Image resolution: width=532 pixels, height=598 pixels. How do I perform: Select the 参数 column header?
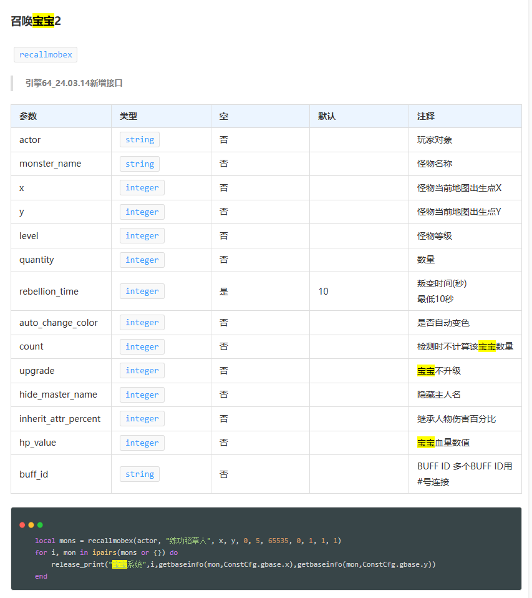click(28, 116)
